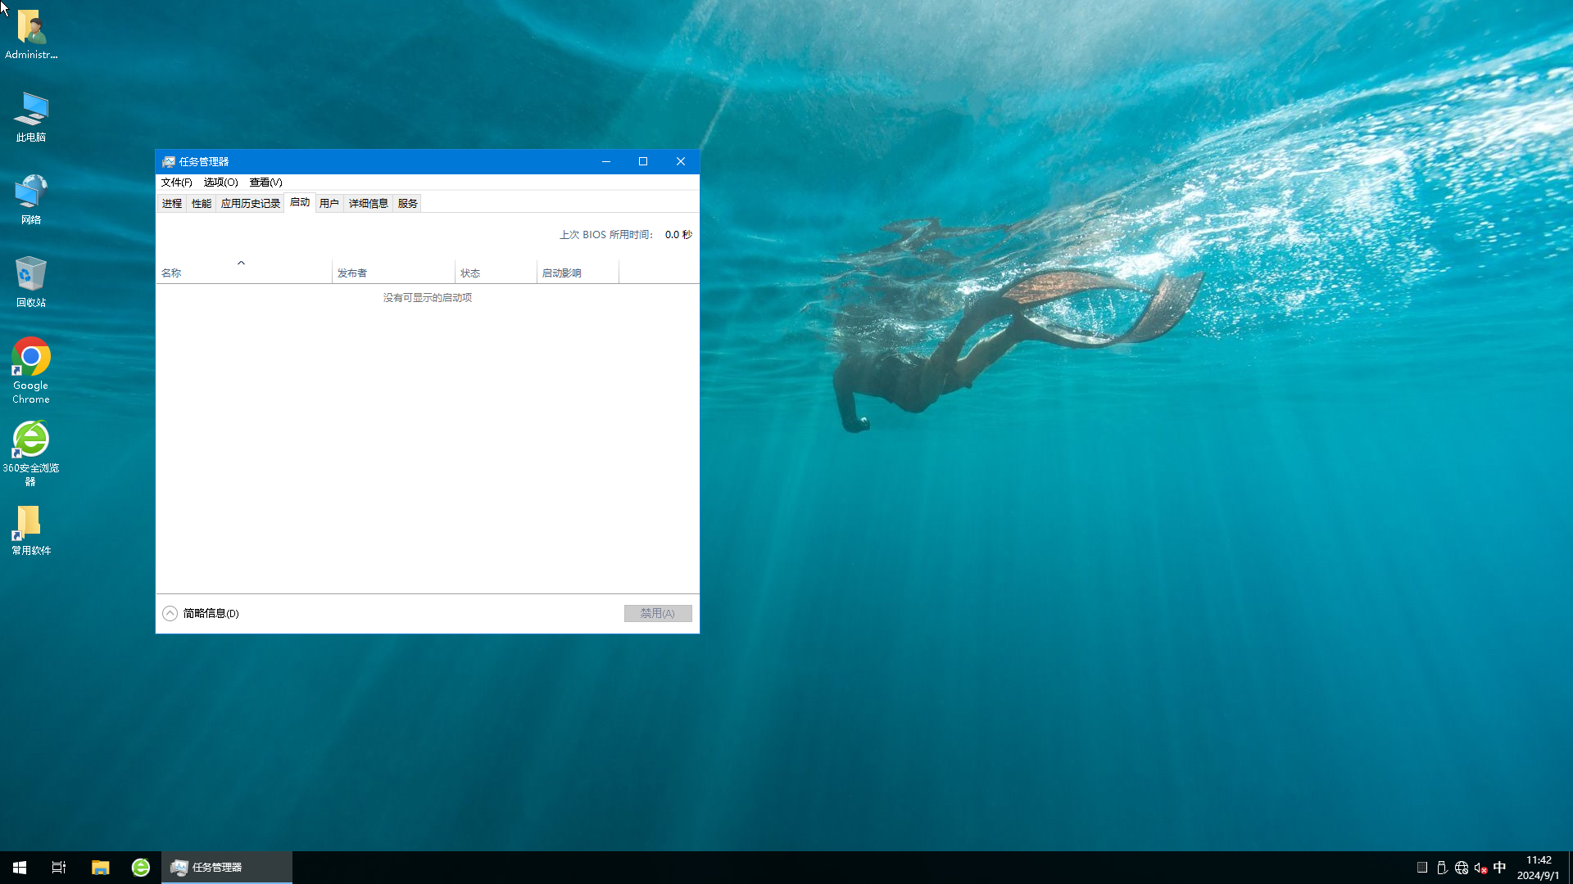
Task: Open the clock showing 11:42
Action: tap(1539, 868)
